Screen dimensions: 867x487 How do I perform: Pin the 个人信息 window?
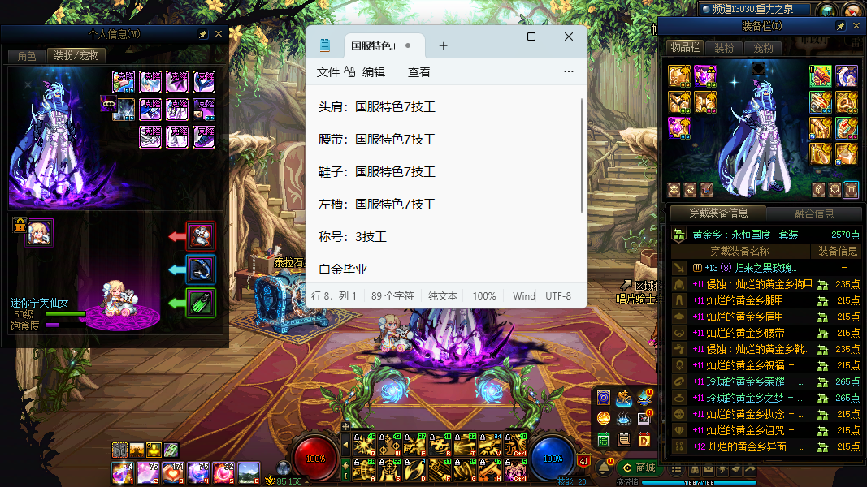[202, 35]
